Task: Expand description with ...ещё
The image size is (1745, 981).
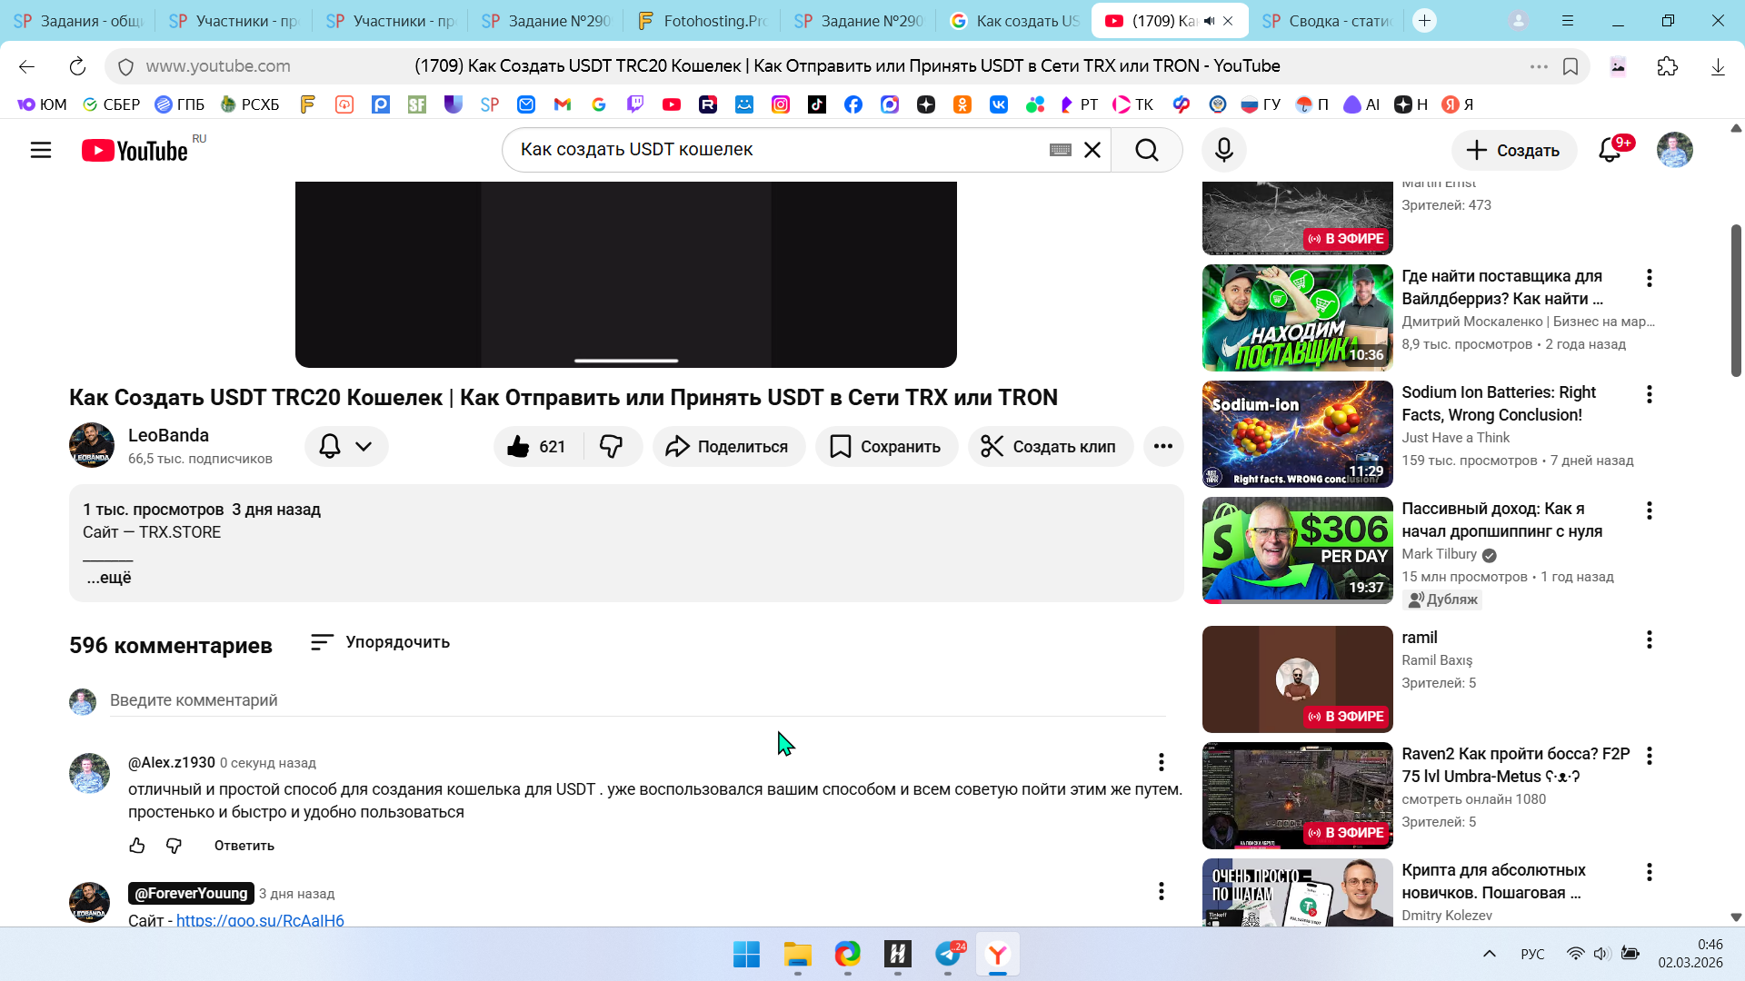Action: coord(109,578)
